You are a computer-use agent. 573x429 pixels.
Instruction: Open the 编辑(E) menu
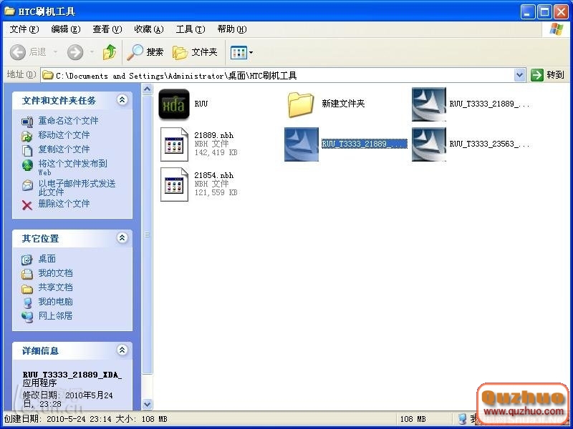66,29
